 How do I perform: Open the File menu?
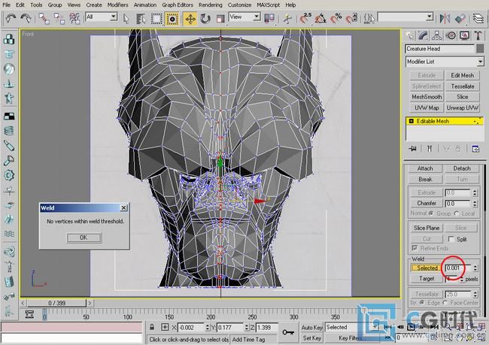click(6, 5)
